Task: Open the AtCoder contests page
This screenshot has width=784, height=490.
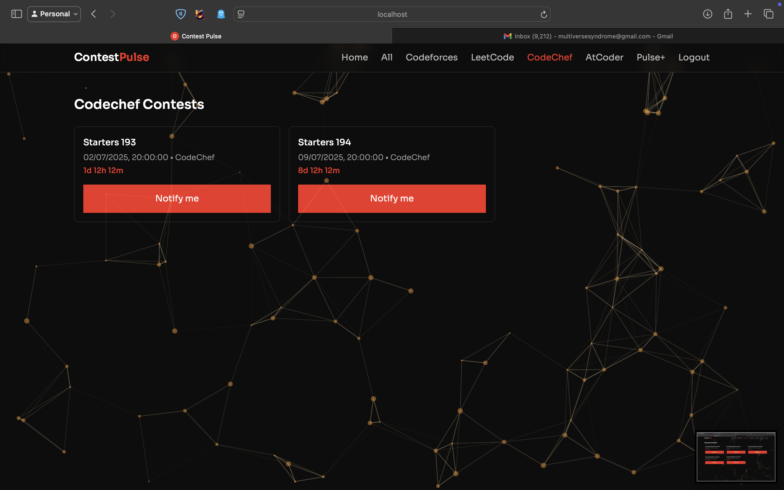Action: point(604,57)
